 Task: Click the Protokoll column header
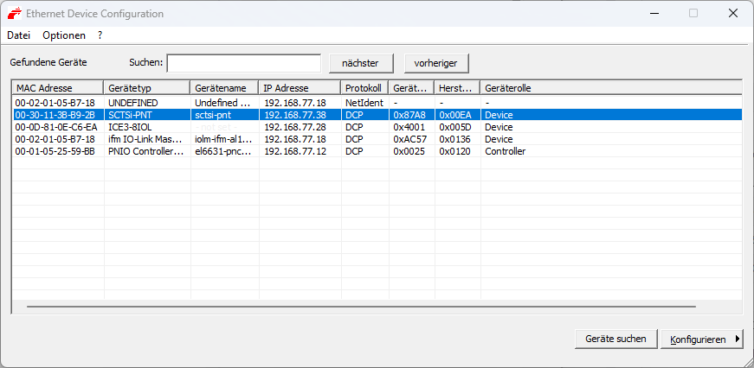pos(364,88)
